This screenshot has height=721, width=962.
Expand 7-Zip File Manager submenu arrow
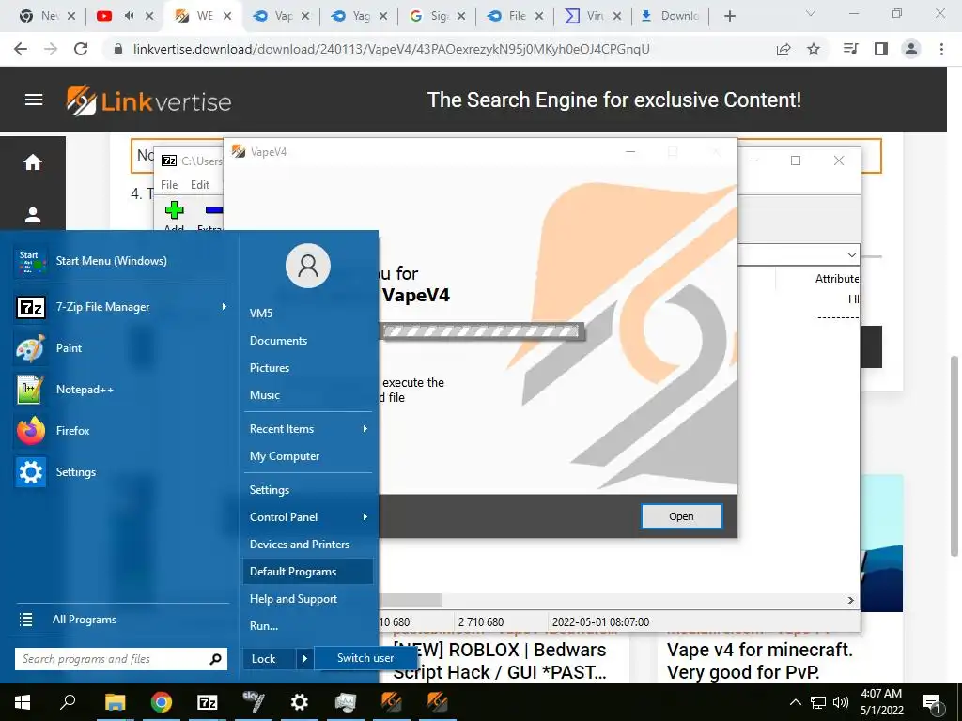click(x=224, y=307)
